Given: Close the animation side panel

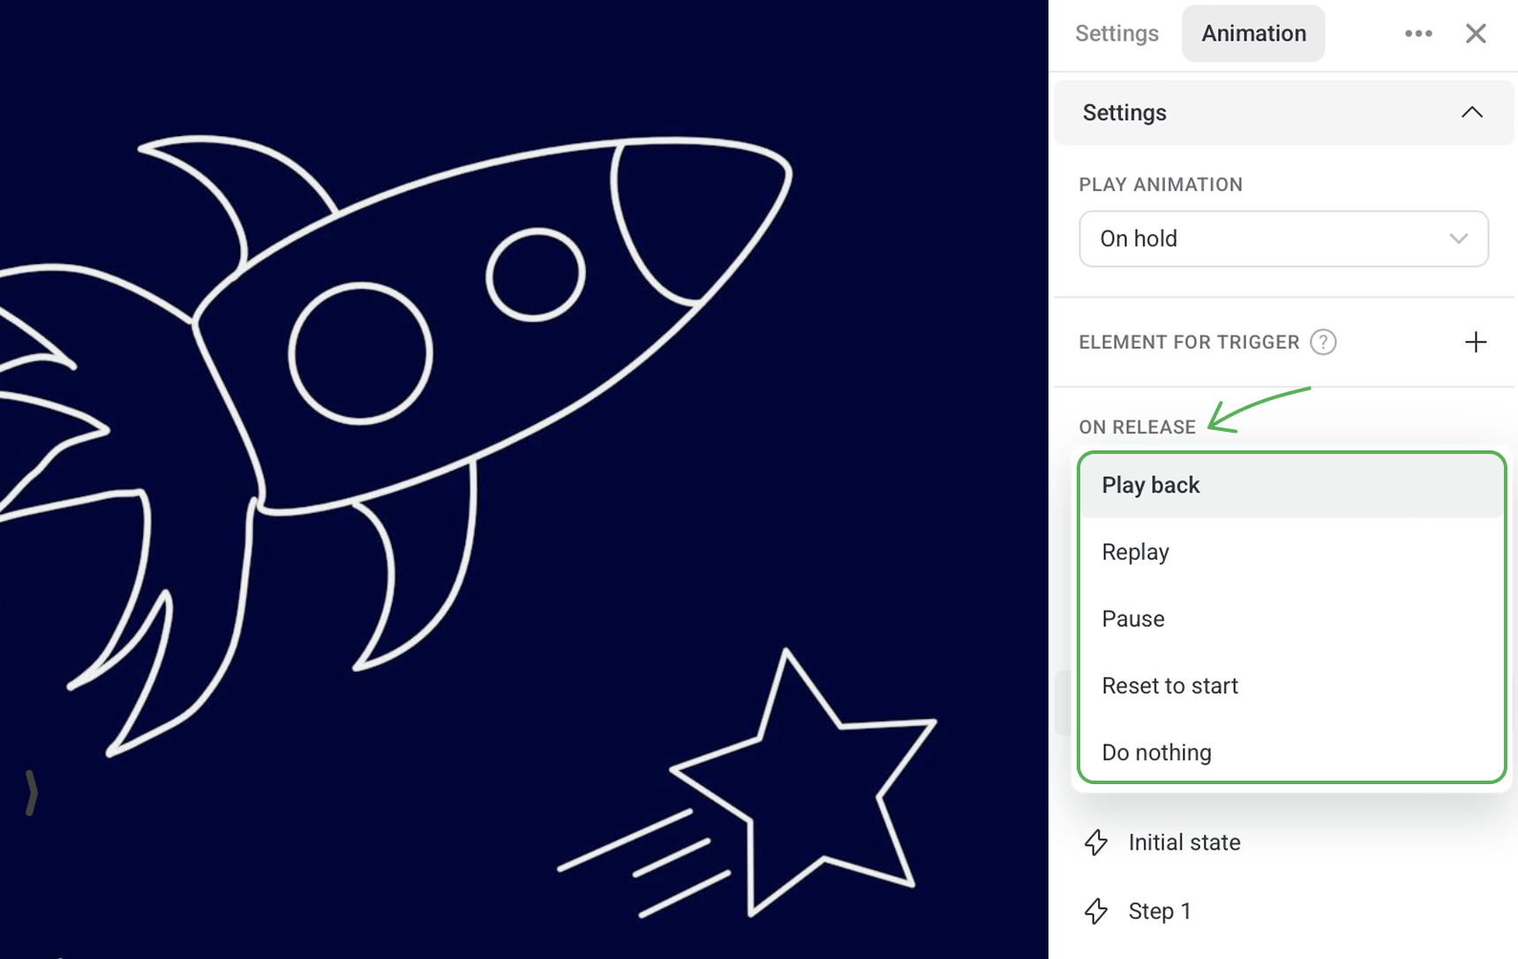Looking at the screenshot, I should tap(1476, 34).
